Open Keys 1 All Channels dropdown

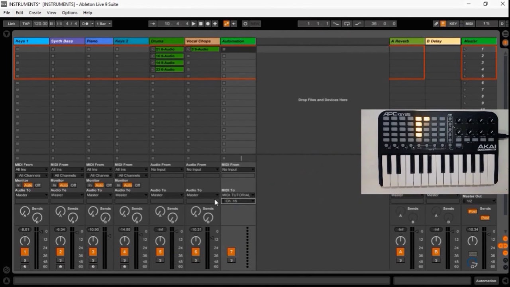point(31,175)
